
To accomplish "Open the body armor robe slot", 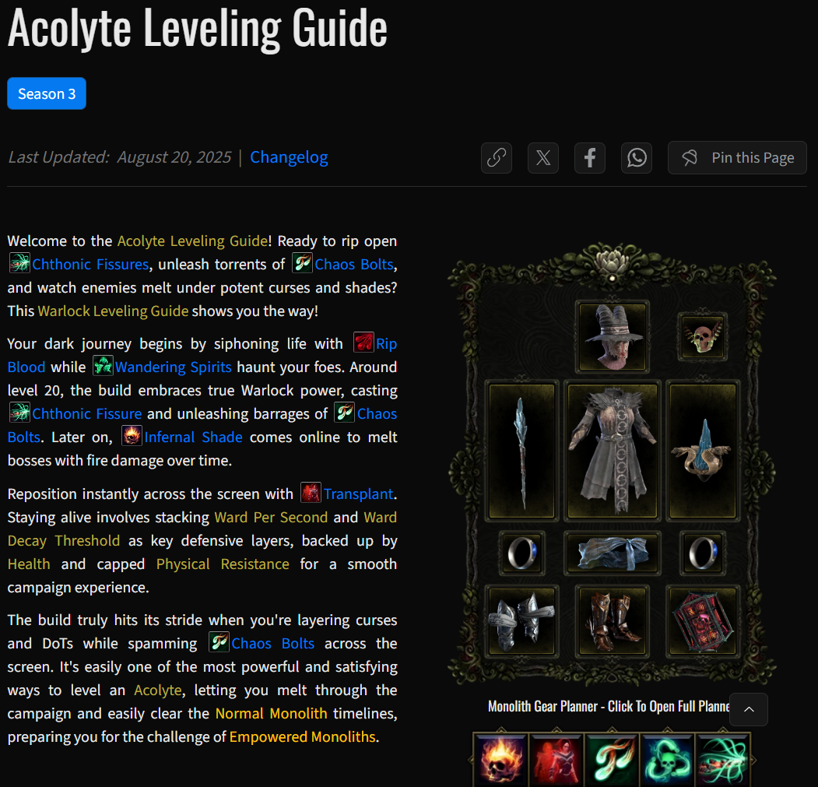I will coord(613,451).
